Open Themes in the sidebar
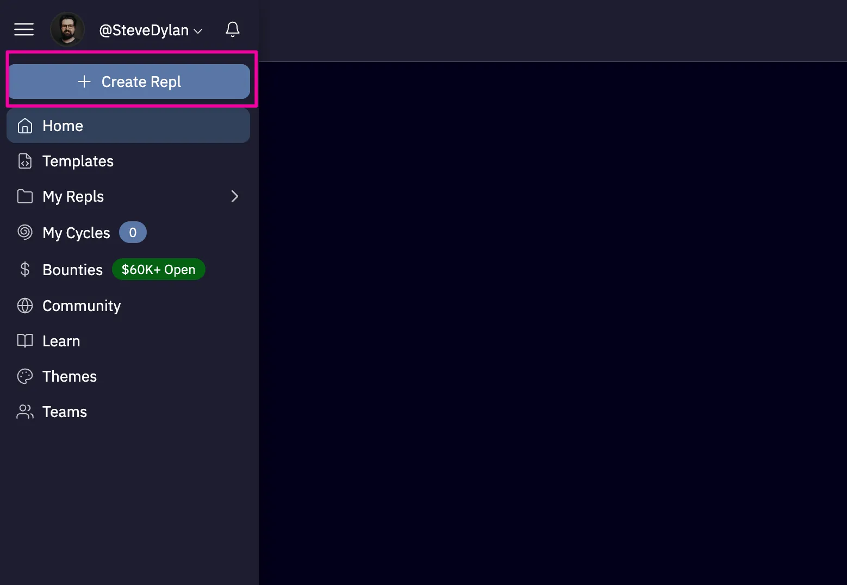The width and height of the screenshot is (847, 585). tap(128, 376)
